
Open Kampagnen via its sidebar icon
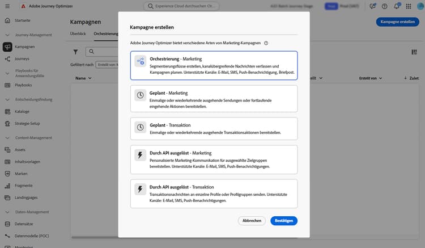coord(7,47)
